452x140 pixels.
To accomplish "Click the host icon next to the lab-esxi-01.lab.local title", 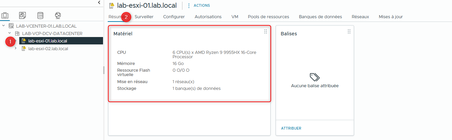I will pos(111,5).
